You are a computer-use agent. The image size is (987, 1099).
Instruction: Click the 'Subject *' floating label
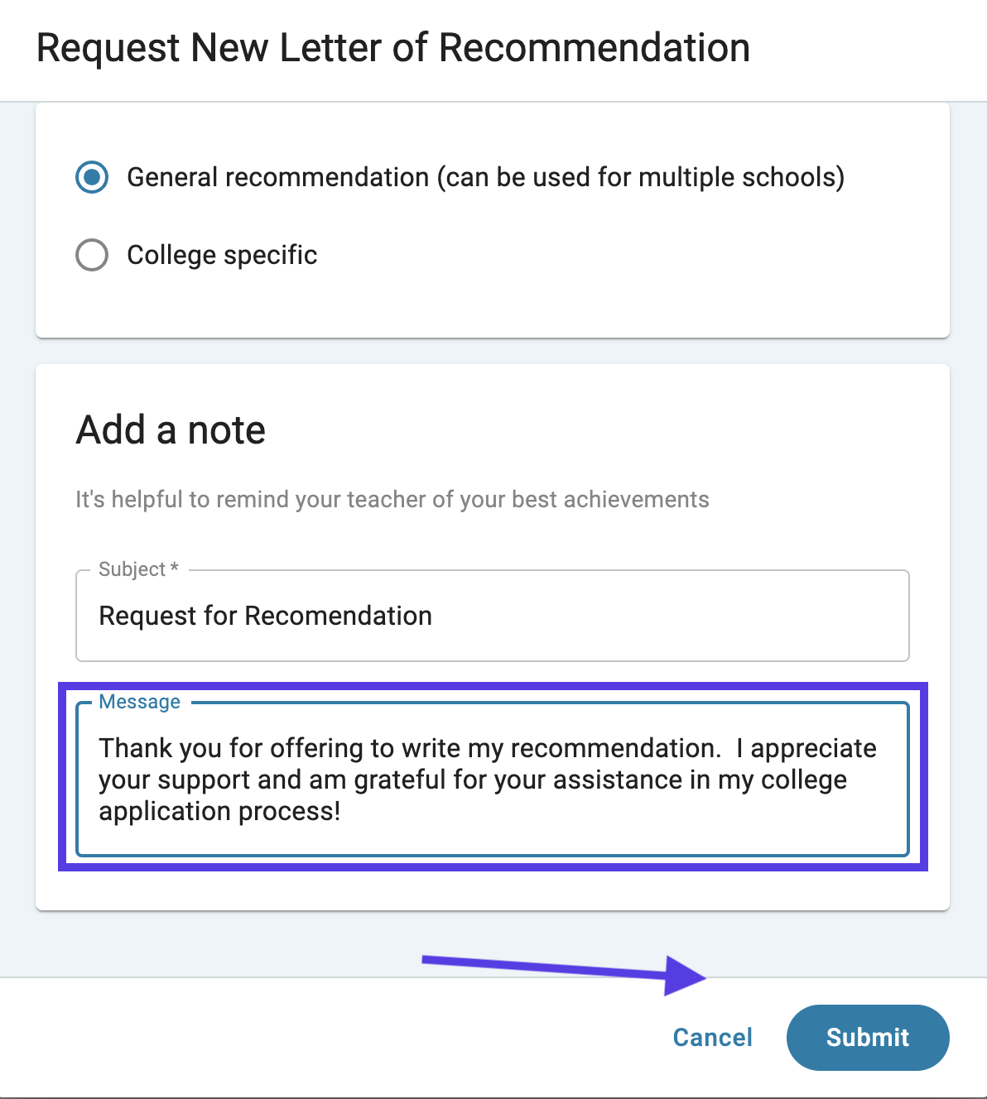[x=138, y=569]
